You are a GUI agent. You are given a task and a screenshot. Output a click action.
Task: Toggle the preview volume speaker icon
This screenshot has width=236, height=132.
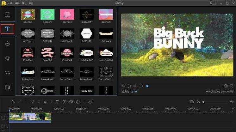tap(226, 86)
